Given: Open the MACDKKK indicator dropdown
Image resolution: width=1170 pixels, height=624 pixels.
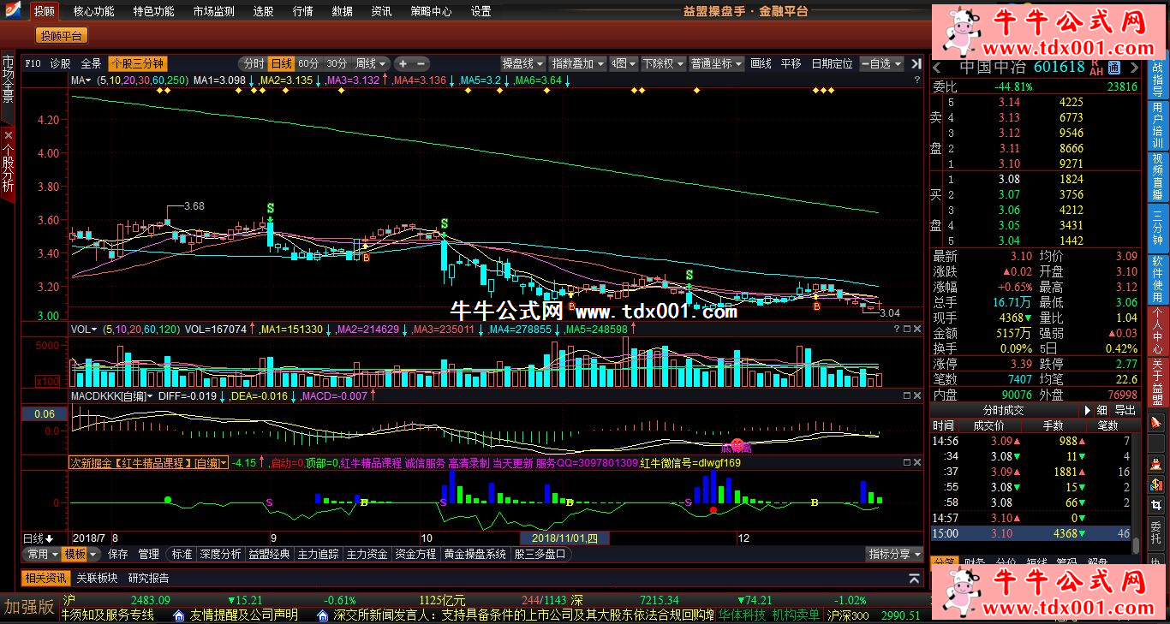Looking at the screenshot, I should pyautogui.click(x=112, y=396).
